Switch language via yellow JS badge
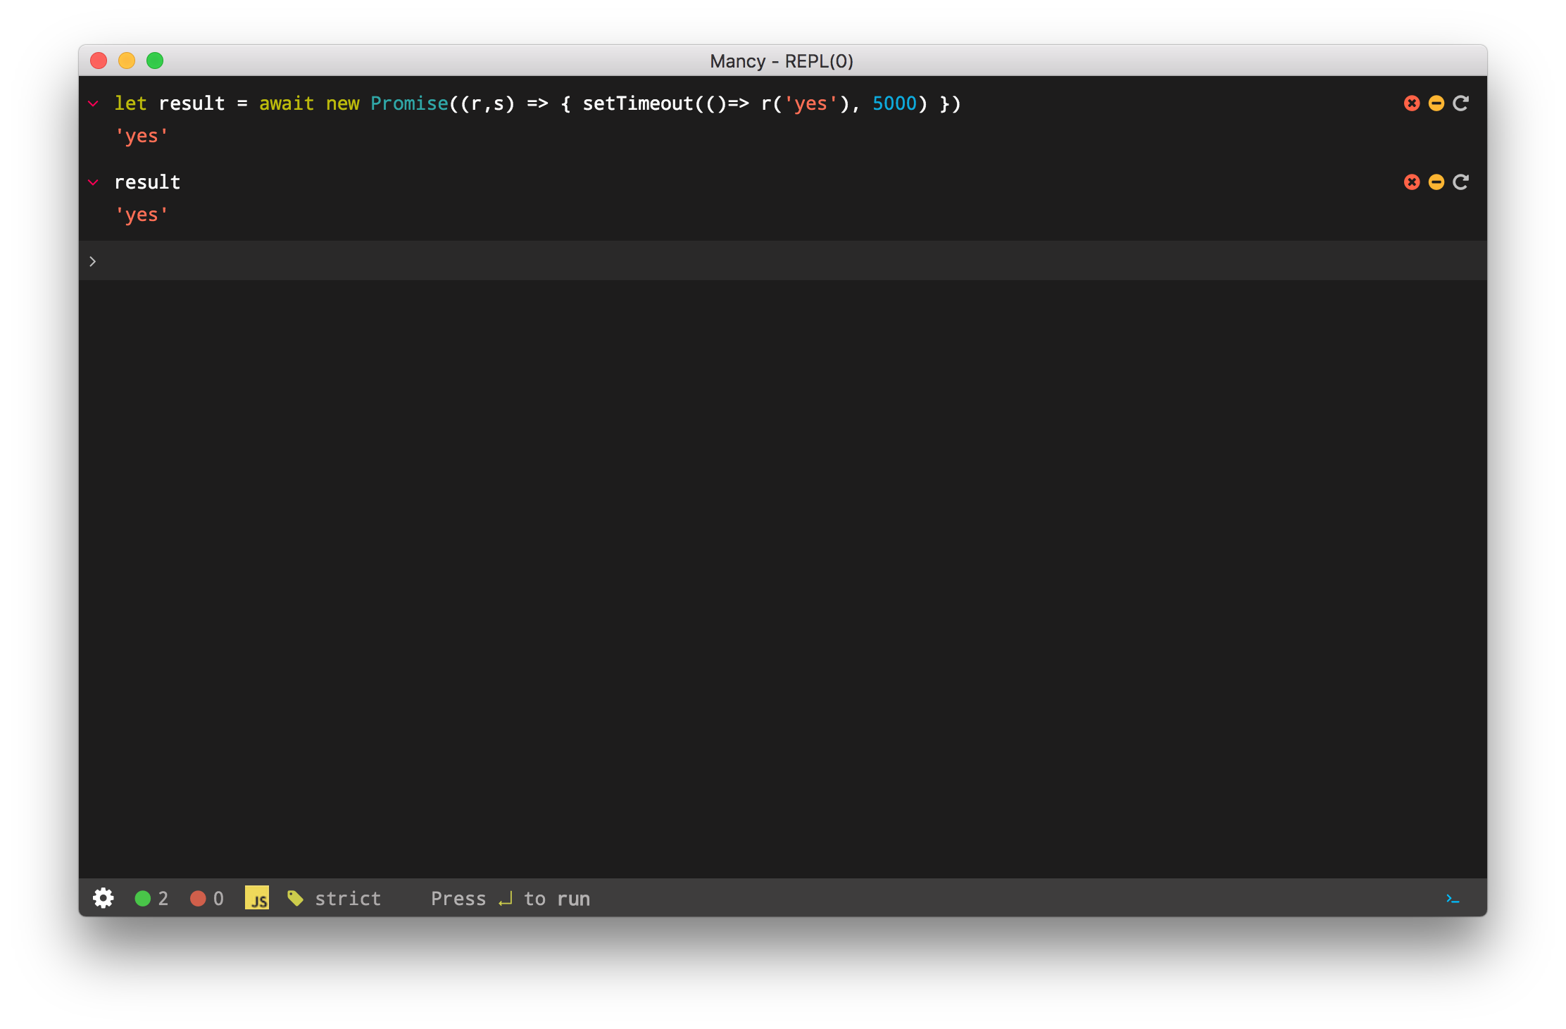The width and height of the screenshot is (1566, 1029). coord(257,898)
